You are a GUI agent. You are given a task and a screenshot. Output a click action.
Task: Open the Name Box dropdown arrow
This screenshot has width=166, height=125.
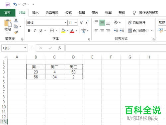click(x=25, y=48)
